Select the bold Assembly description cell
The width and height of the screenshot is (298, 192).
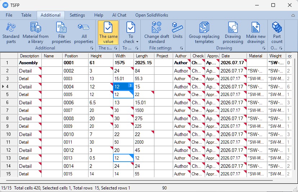point(30,63)
